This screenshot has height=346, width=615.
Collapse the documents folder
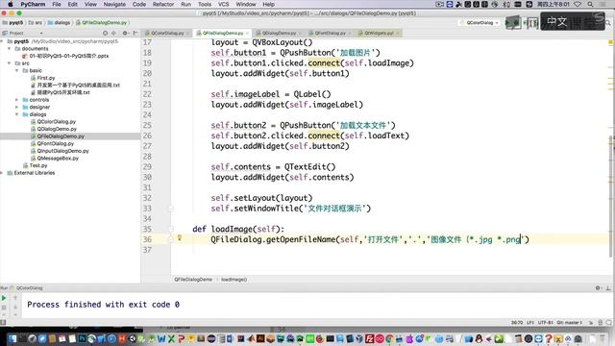point(10,49)
